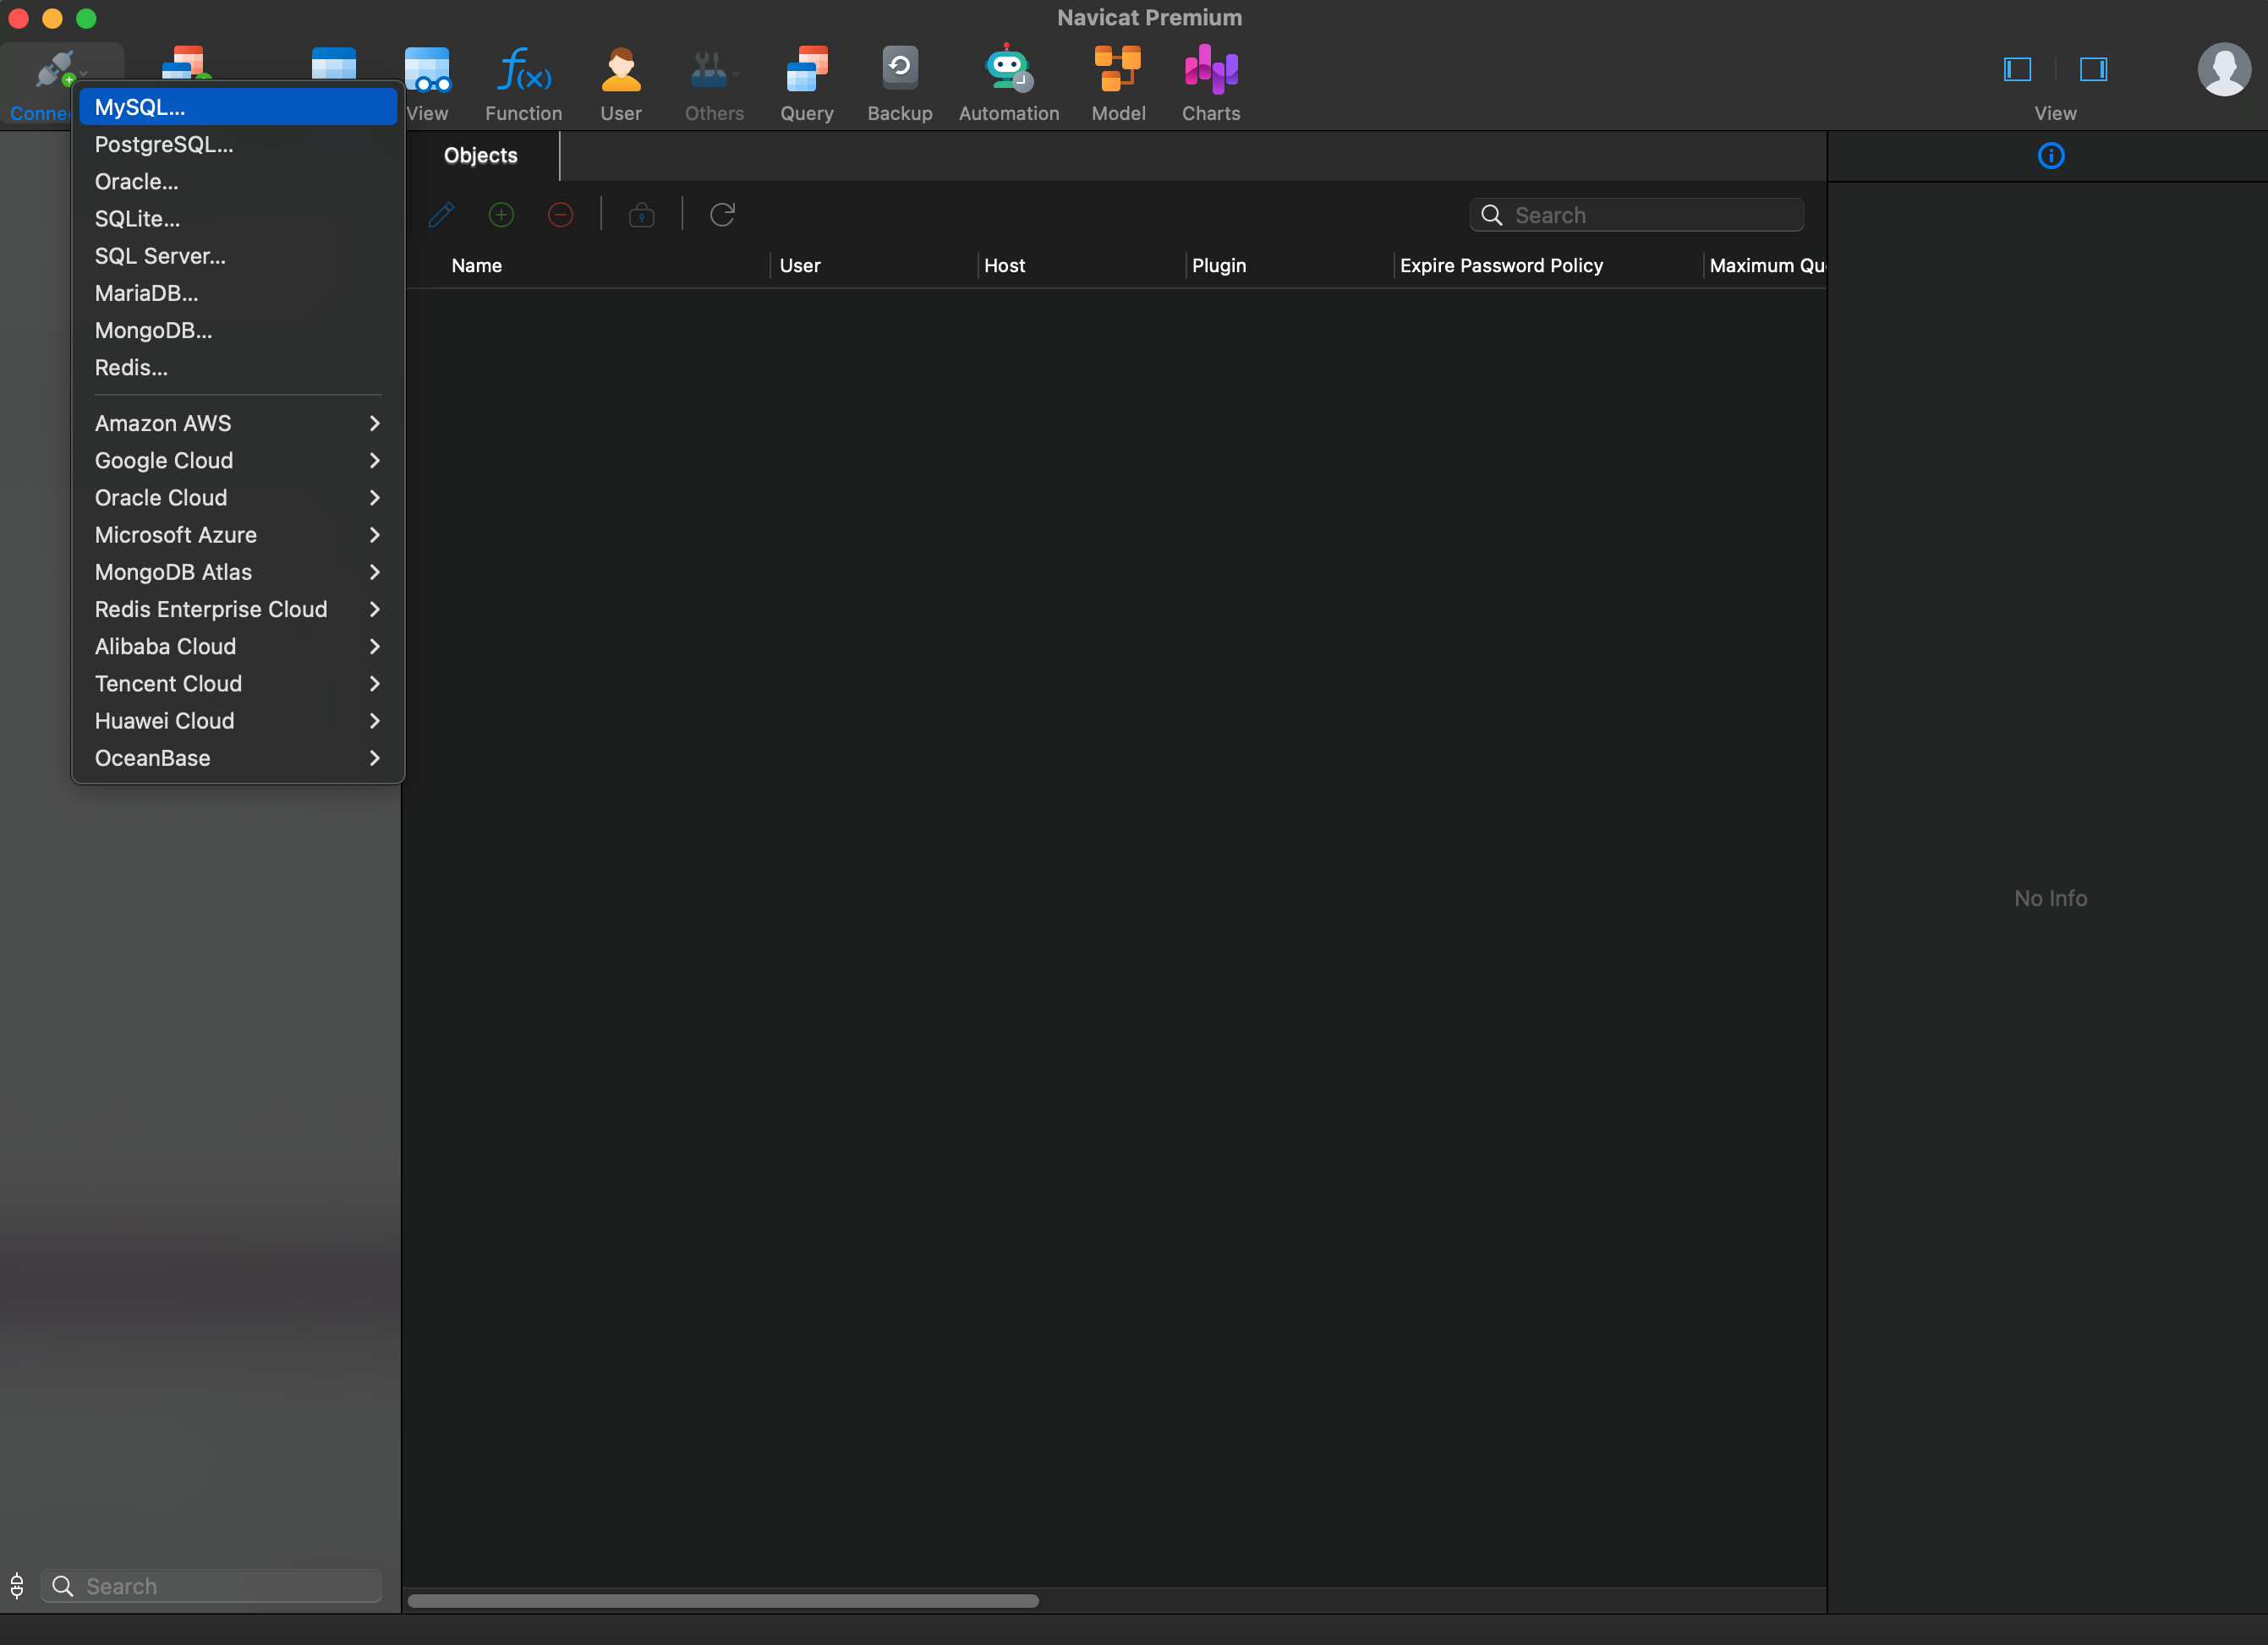Screen dimensions: 2268x1645
Task: Open the Automation tool
Action: (1008, 82)
